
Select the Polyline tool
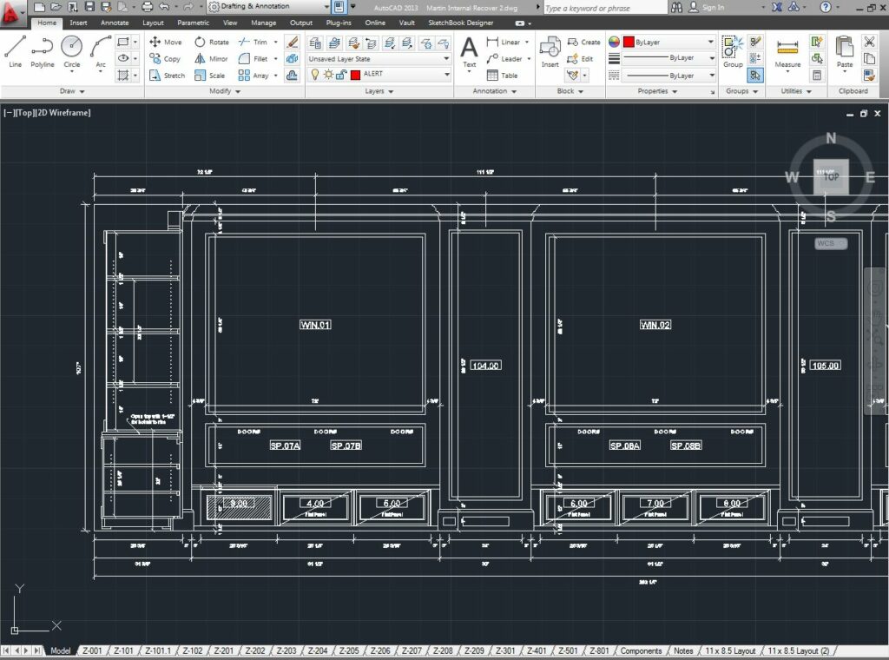coord(42,53)
